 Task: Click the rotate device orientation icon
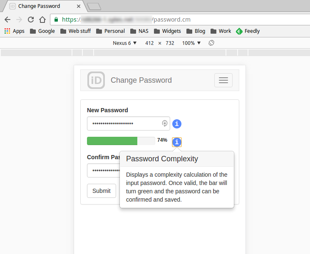pyautogui.click(x=211, y=43)
